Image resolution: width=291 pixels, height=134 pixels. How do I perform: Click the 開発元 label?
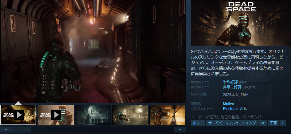196,104
